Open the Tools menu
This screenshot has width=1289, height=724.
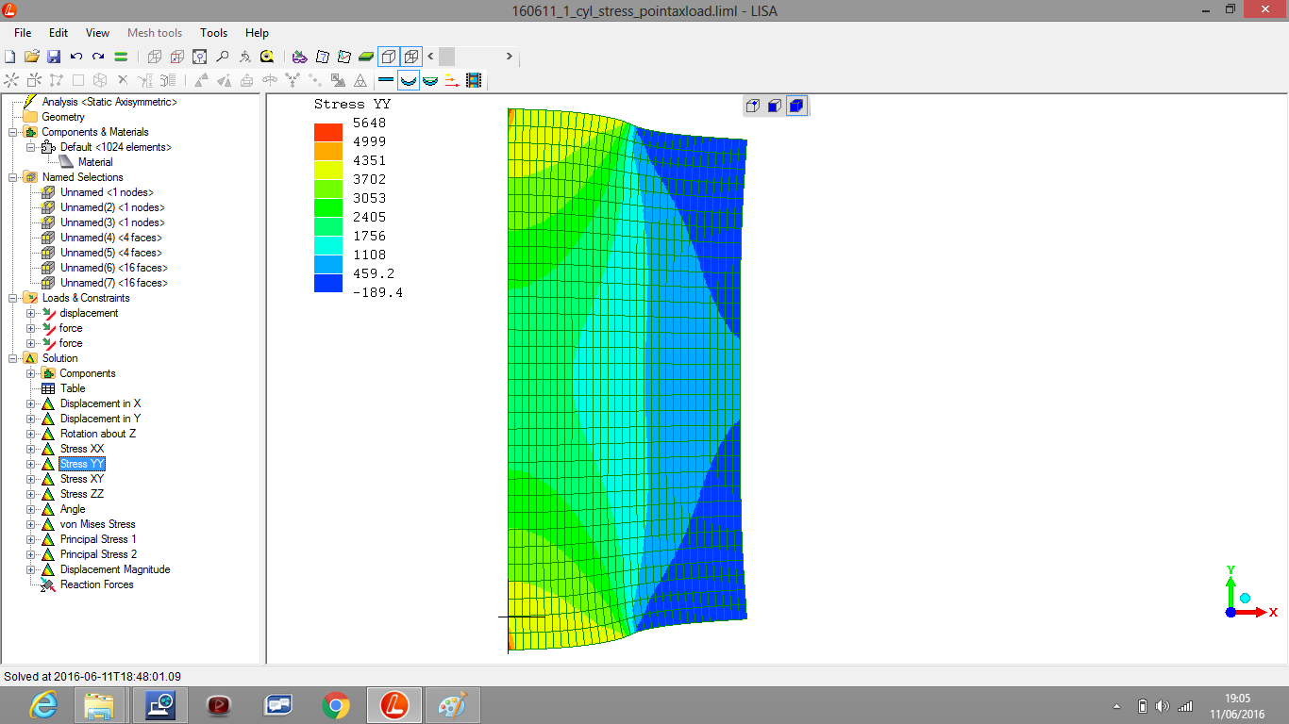click(x=213, y=33)
